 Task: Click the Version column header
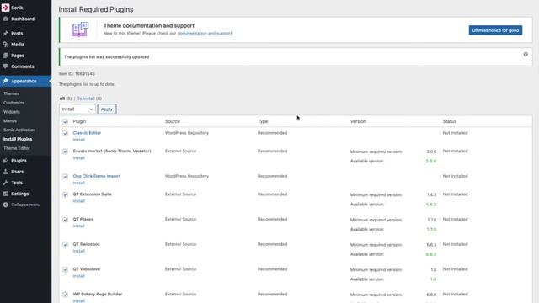(x=358, y=121)
